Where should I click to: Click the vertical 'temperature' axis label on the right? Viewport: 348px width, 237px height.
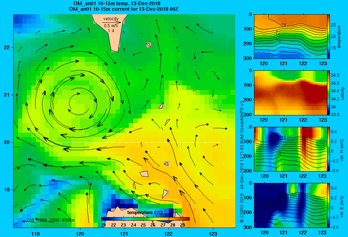pyautogui.click(x=339, y=37)
